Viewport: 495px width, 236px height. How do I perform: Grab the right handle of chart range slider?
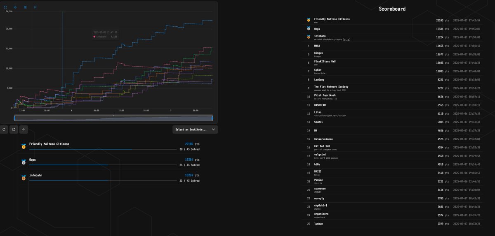[212, 118]
